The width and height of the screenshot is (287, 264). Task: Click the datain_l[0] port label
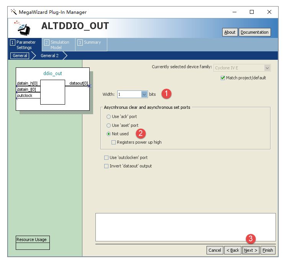[26, 89]
